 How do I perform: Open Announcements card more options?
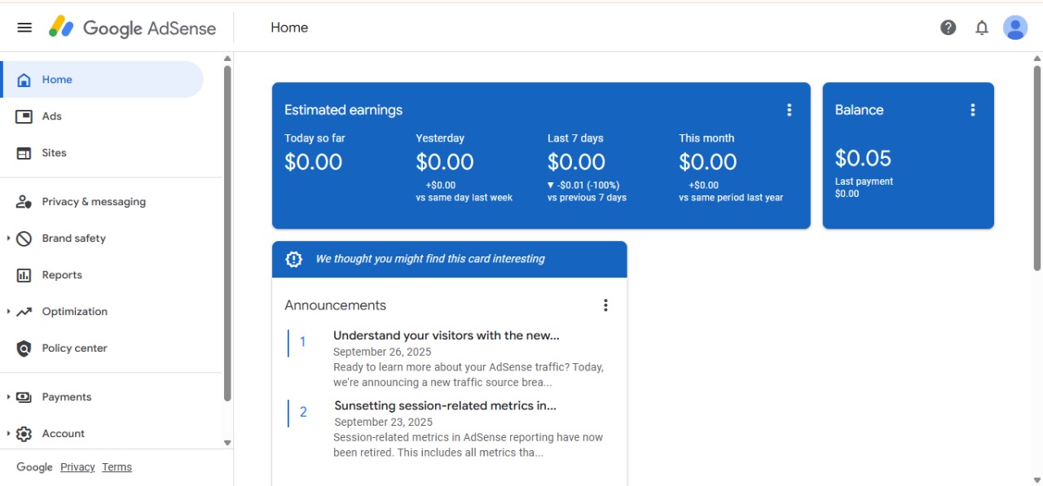pos(605,305)
